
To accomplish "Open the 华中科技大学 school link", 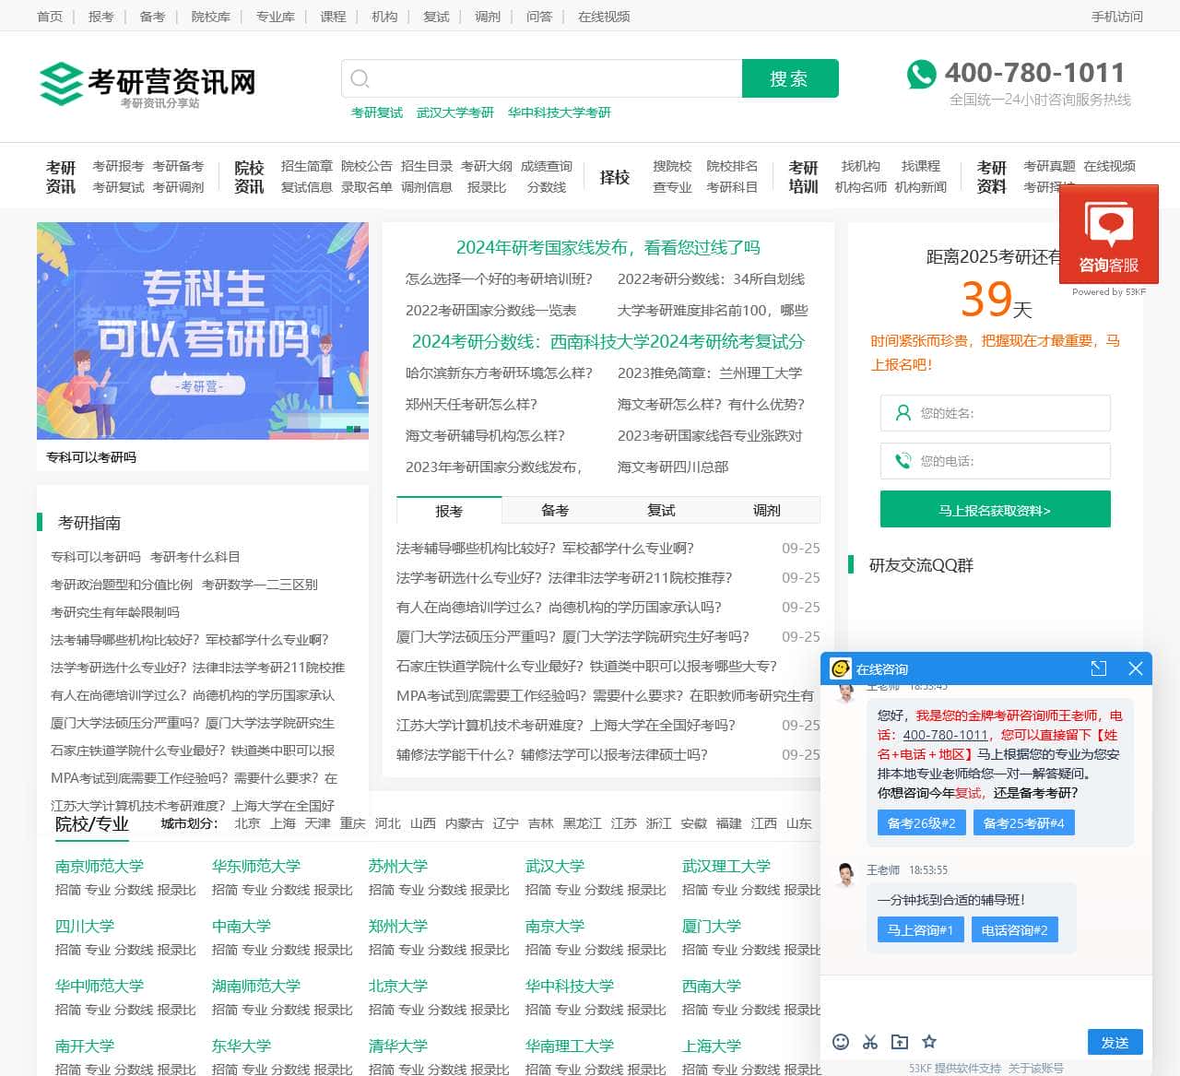I will [570, 986].
